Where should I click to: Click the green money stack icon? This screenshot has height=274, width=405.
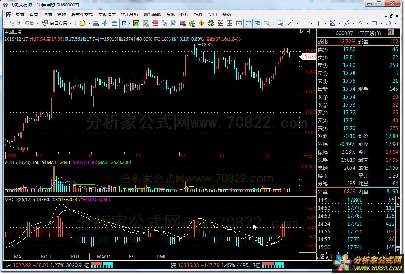[192, 23]
